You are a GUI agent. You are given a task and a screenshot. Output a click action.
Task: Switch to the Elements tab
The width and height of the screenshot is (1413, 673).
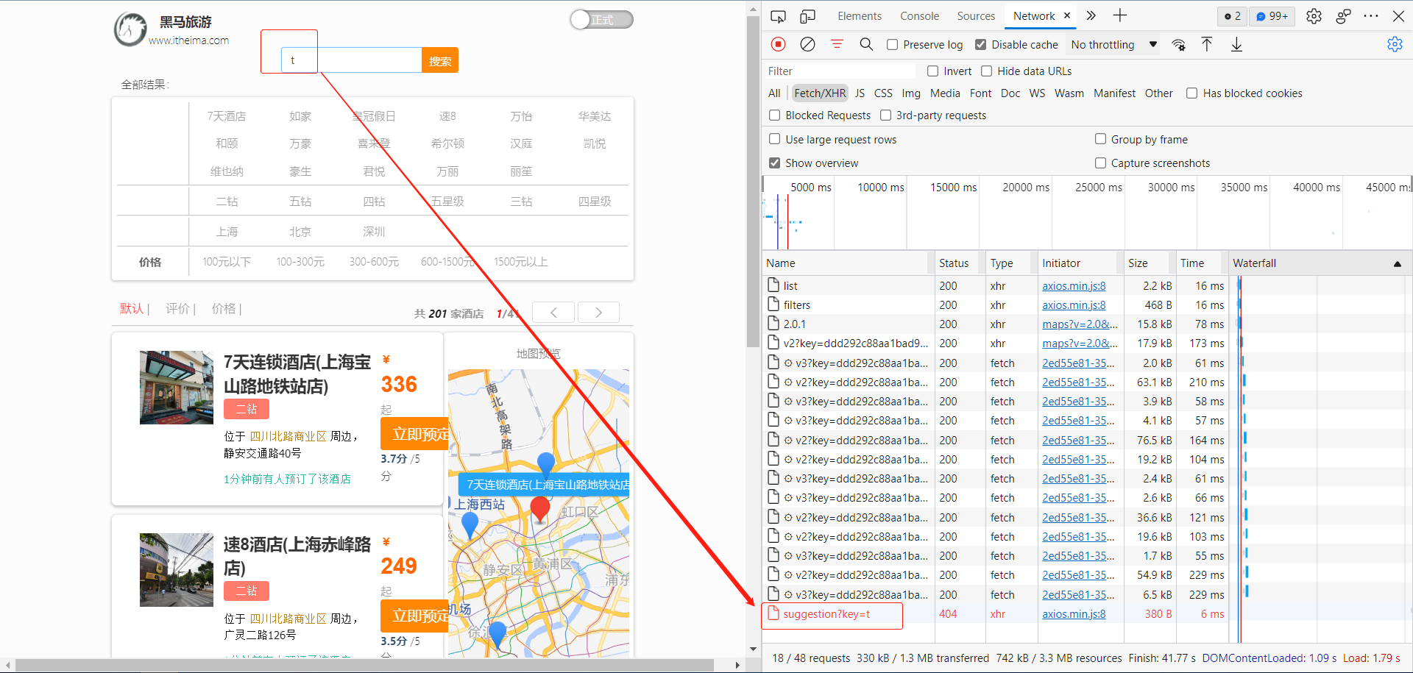[859, 16]
